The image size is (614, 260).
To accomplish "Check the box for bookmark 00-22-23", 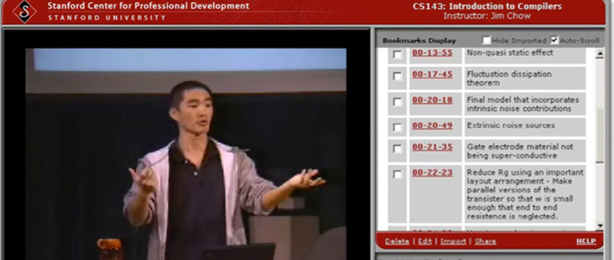I will (398, 174).
